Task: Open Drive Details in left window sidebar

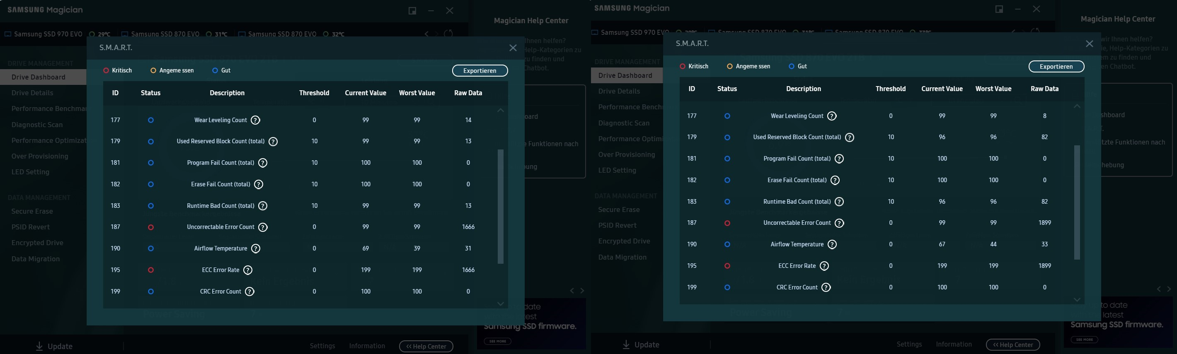Action: pos(32,93)
